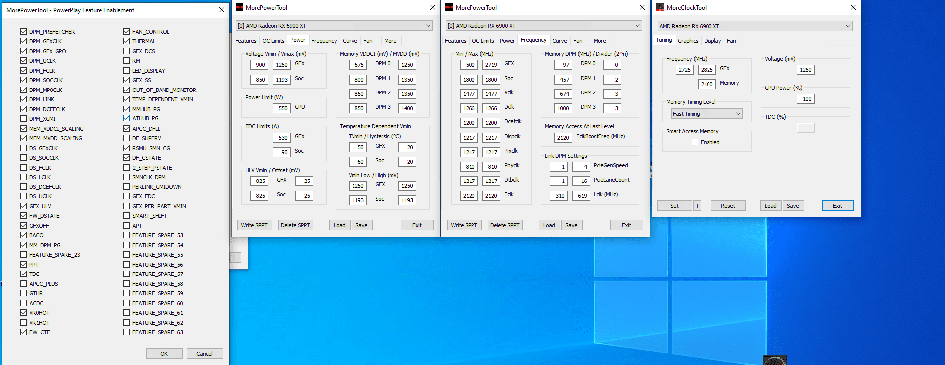
Task: Click the GPU Power percent field
Action: pos(806,99)
